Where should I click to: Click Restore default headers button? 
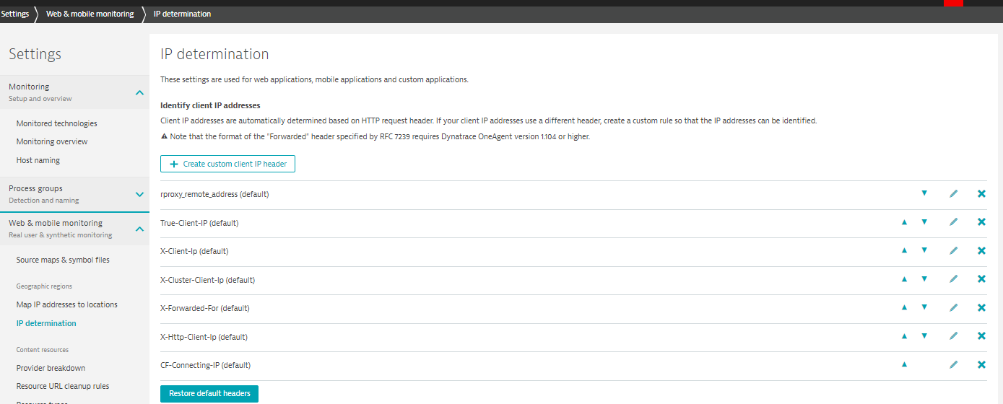pyautogui.click(x=209, y=393)
